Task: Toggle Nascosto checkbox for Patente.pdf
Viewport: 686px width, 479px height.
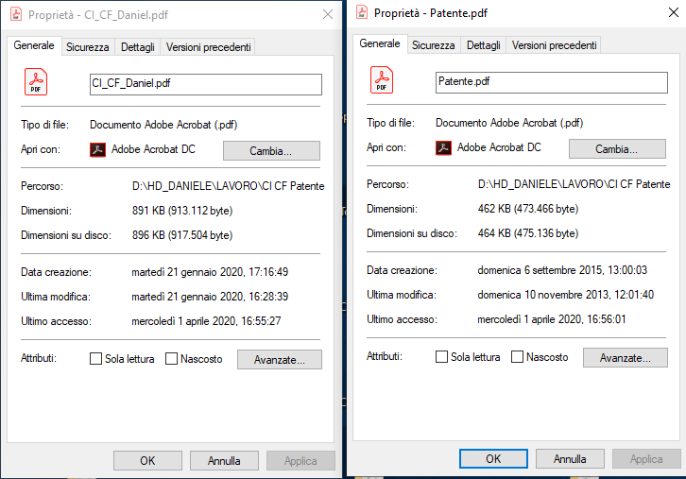Action: (518, 357)
